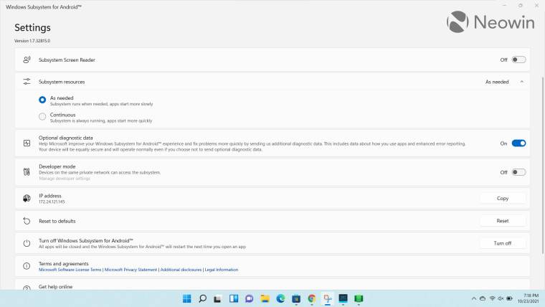Open taskbar Search magnifier icon
This screenshot has height=307, width=545.
tap(203, 298)
